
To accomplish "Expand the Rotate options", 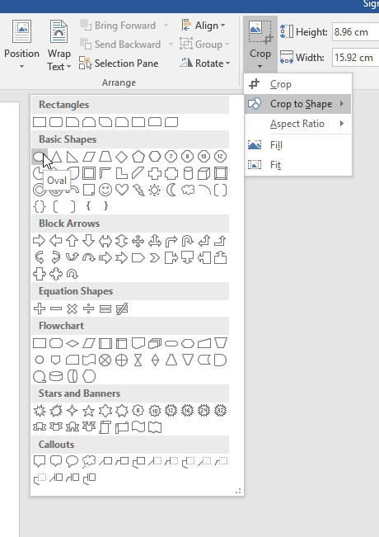I will click(204, 63).
